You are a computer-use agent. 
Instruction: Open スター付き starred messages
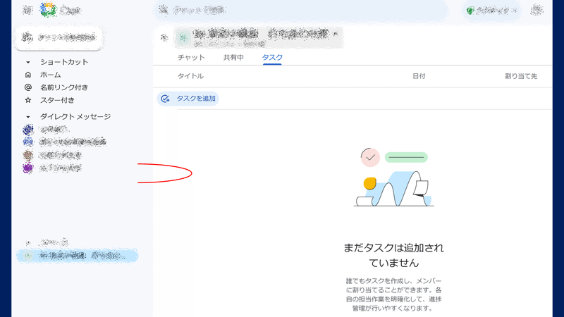[57, 100]
